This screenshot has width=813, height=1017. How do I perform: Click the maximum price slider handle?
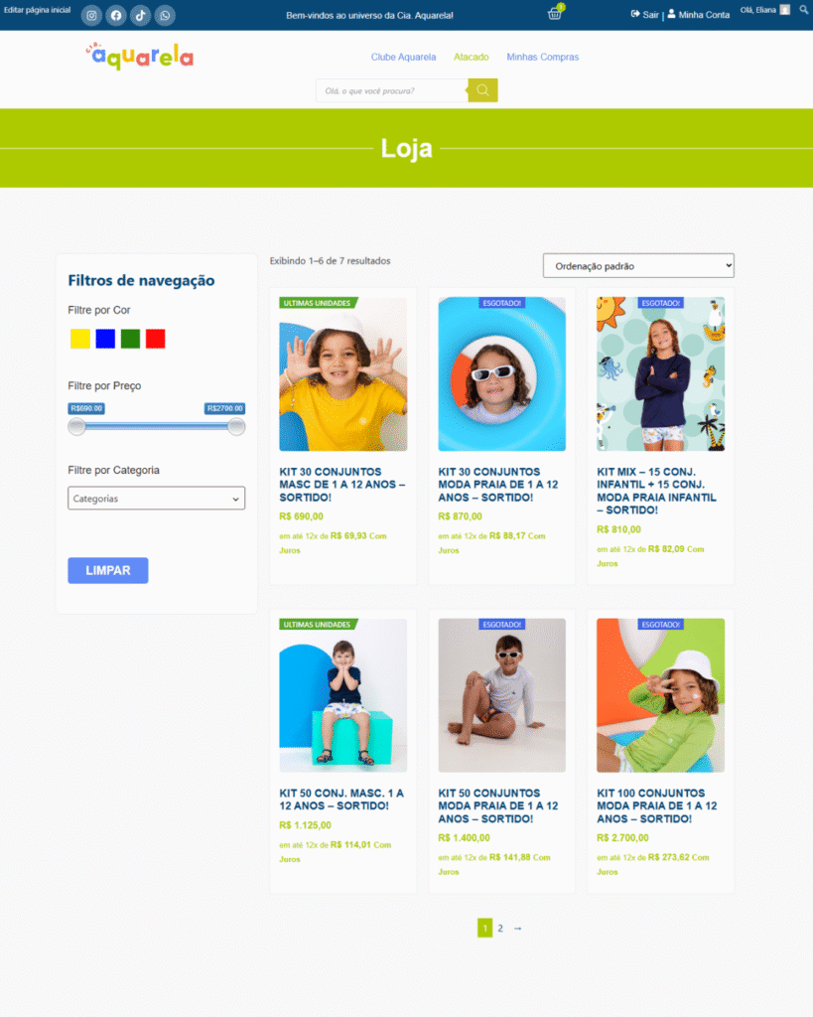click(236, 427)
